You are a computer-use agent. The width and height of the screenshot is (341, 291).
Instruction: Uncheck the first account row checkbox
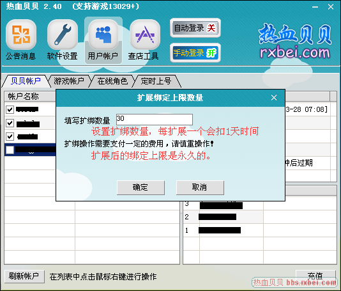pos(10,109)
